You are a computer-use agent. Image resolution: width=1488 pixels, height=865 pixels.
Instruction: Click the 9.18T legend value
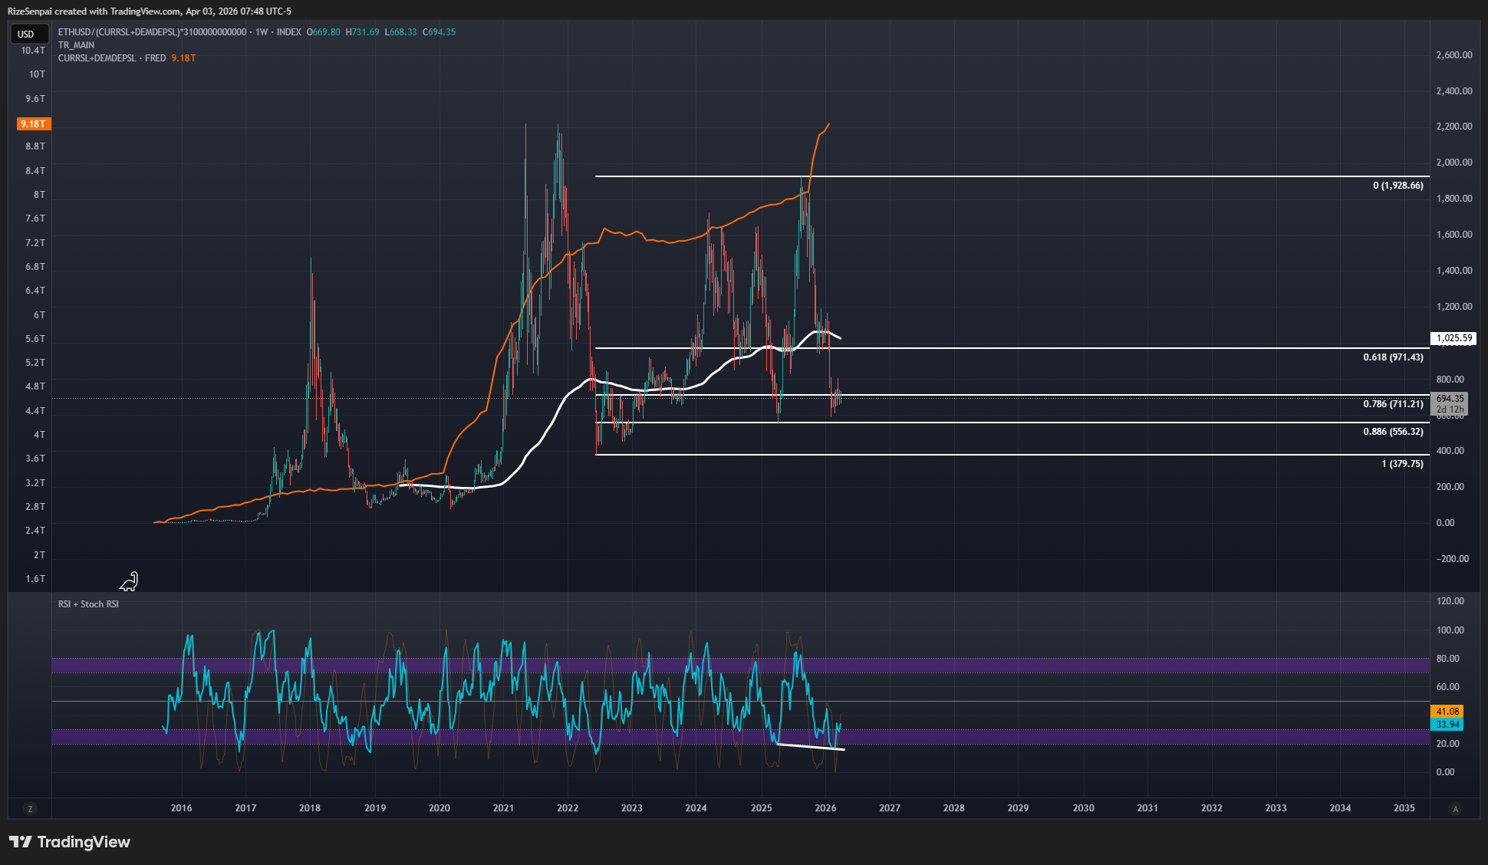click(183, 58)
